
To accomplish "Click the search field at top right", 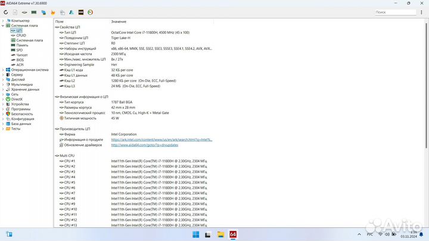I will click(400, 12).
